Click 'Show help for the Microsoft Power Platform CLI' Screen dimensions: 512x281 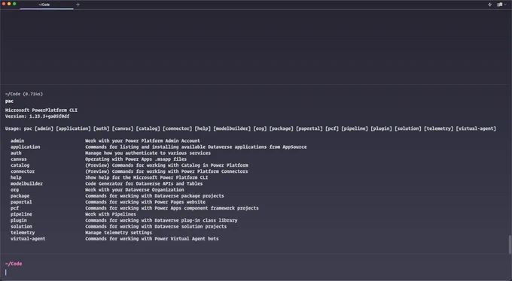pyautogui.click(x=147, y=177)
